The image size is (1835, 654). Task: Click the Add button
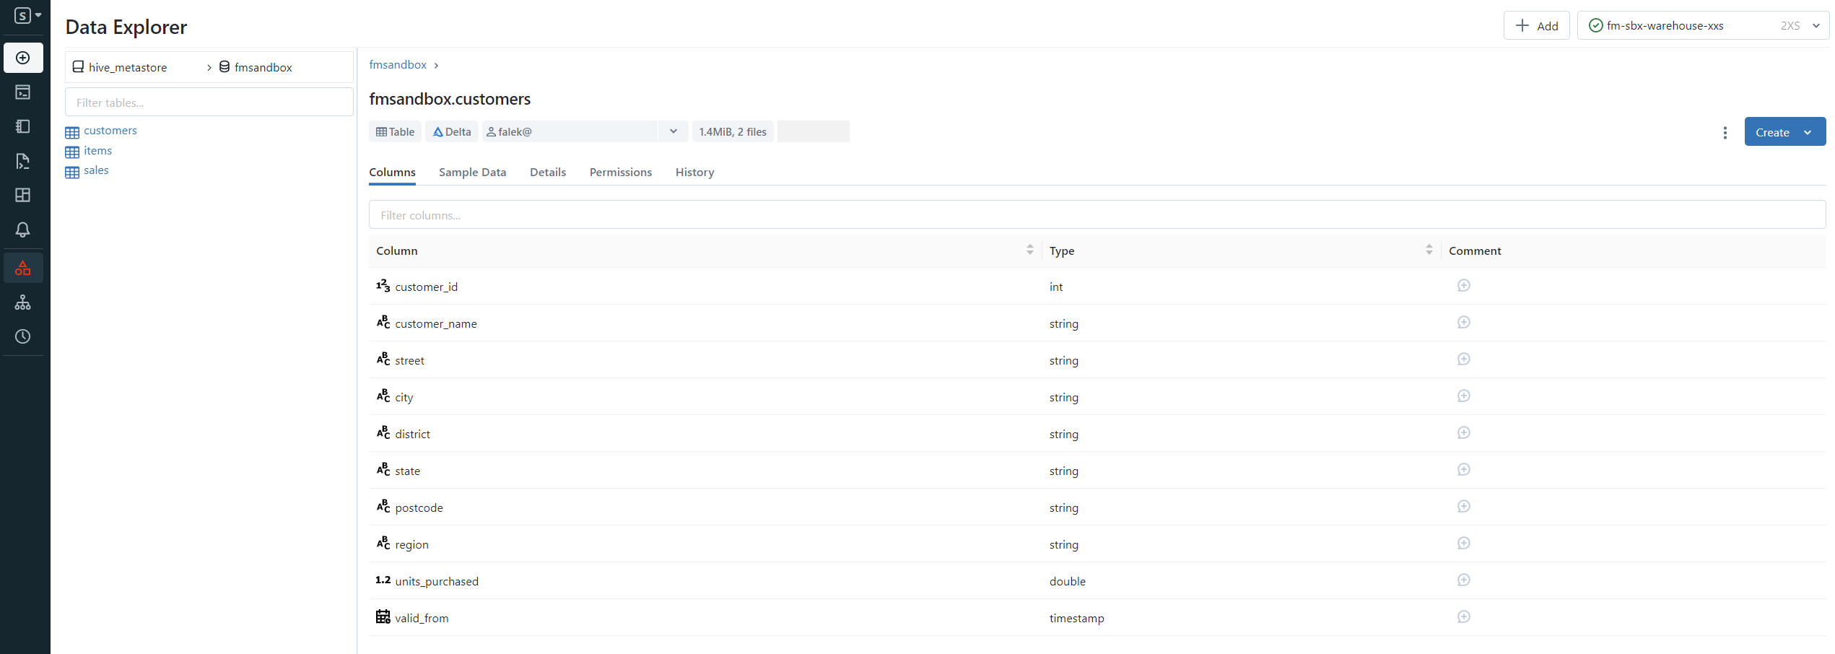(x=1536, y=25)
